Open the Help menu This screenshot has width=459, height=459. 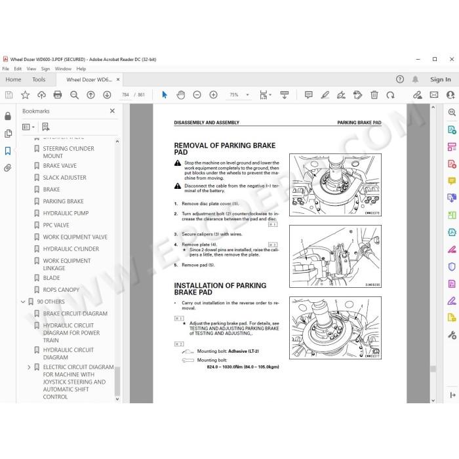81,69
